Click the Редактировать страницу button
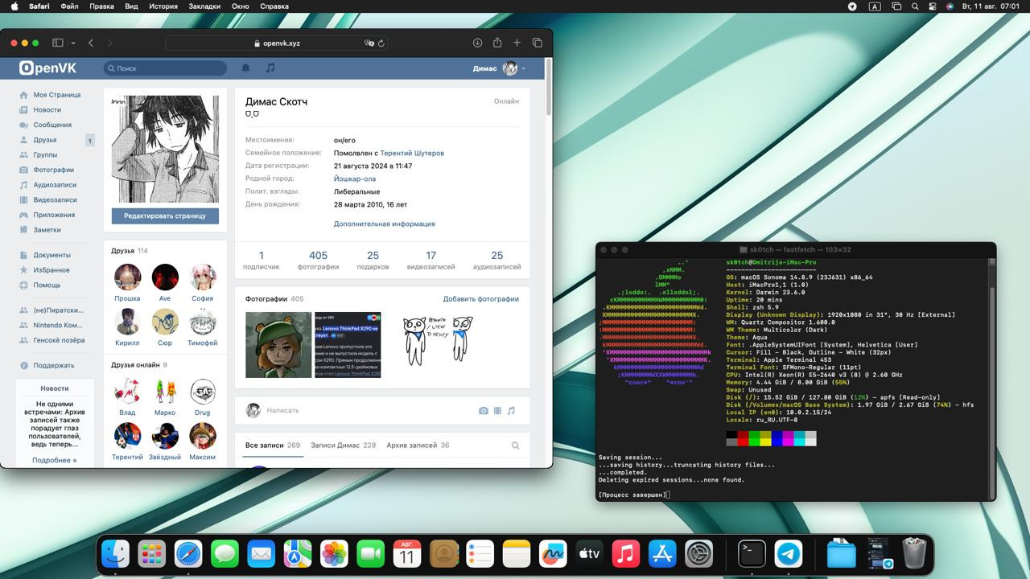Image resolution: width=1030 pixels, height=579 pixels. point(165,216)
